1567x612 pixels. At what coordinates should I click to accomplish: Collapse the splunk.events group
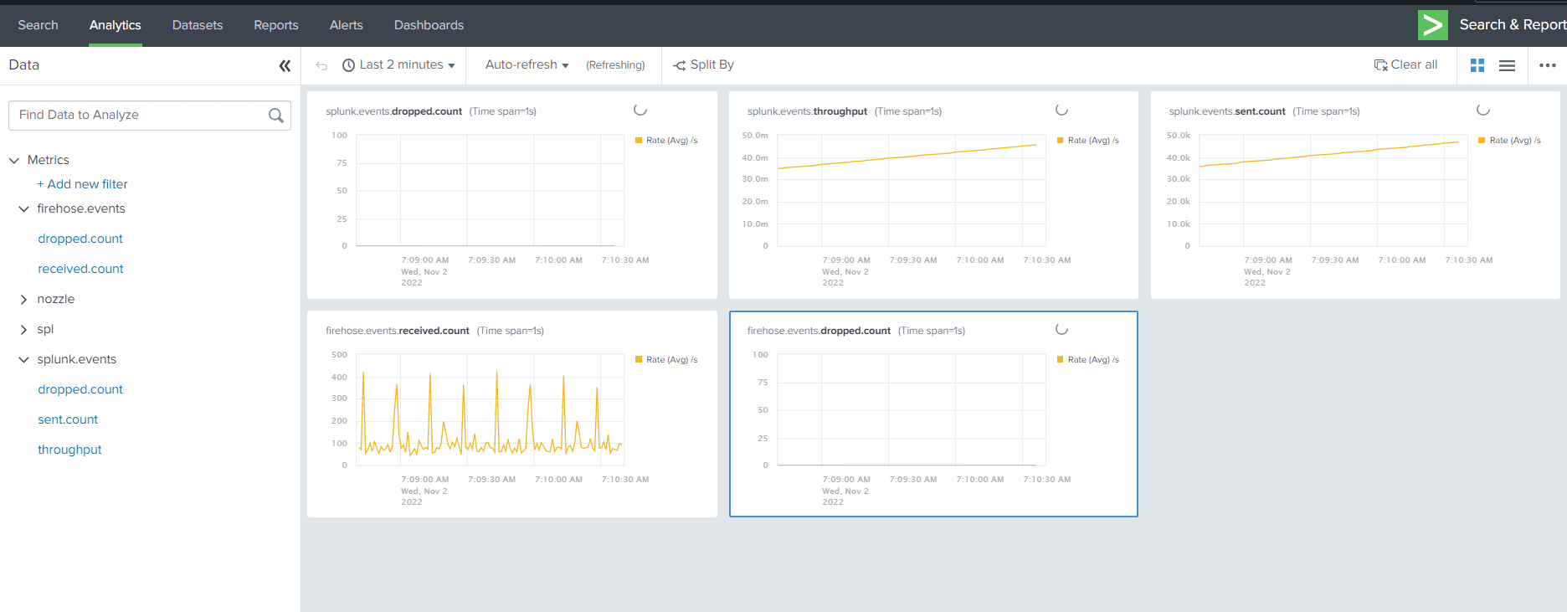(23, 359)
